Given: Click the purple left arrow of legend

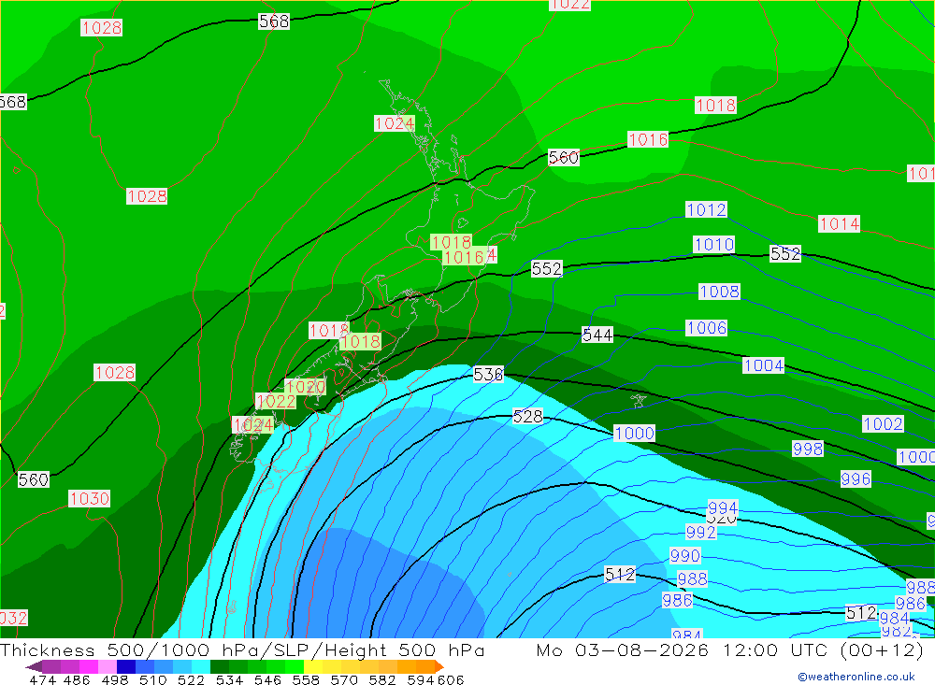Looking at the screenshot, I should (34, 666).
